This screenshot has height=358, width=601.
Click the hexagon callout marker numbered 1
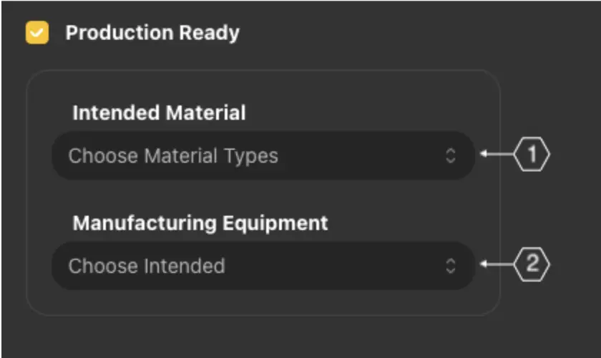tap(532, 155)
